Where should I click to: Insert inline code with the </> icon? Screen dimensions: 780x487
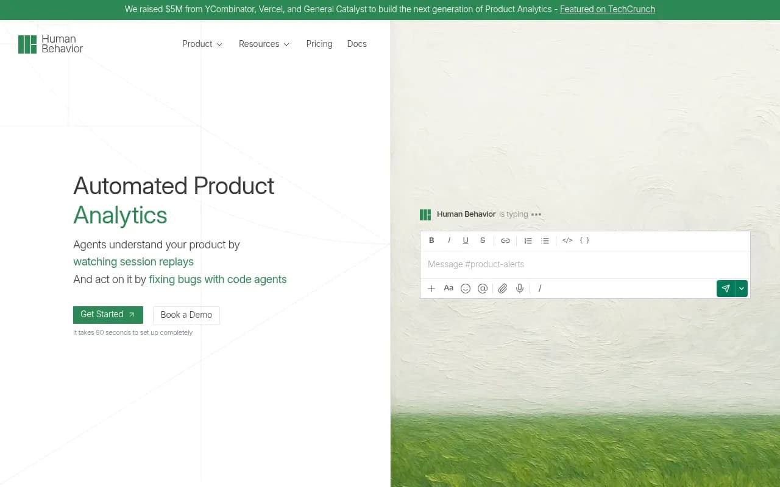point(567,240)
